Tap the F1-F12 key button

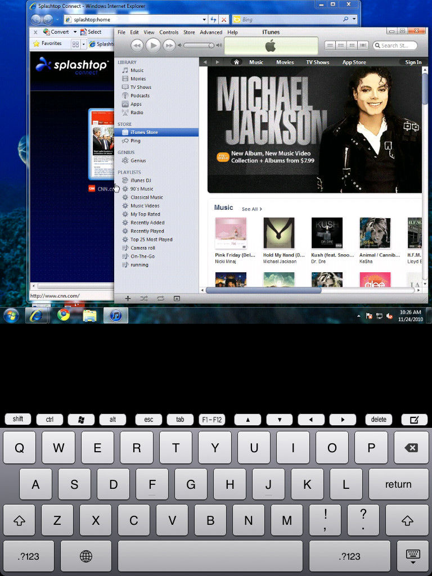211,420
